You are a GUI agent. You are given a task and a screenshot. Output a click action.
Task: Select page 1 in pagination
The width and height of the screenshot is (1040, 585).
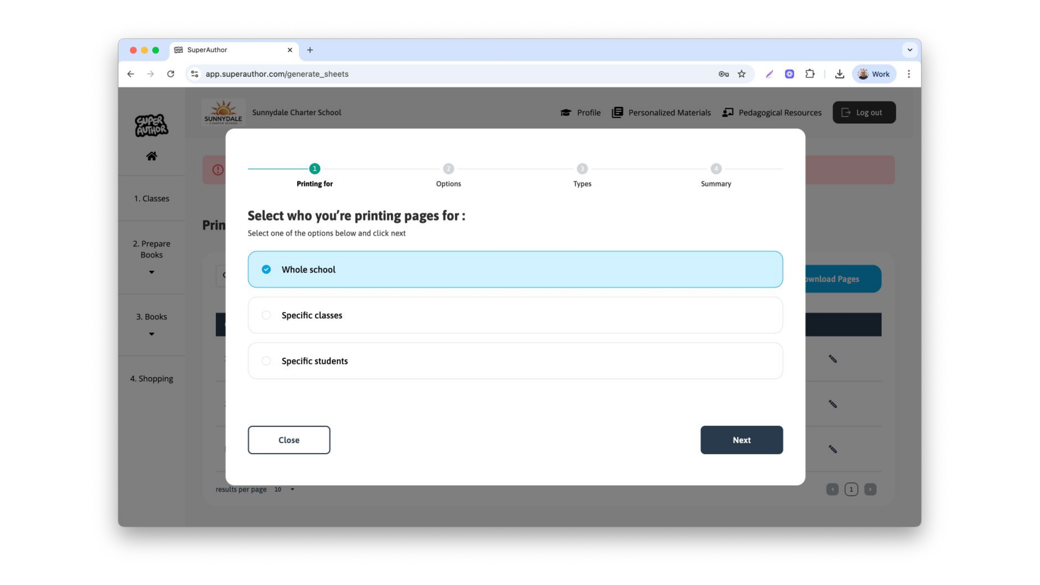(x=851, y=489)
